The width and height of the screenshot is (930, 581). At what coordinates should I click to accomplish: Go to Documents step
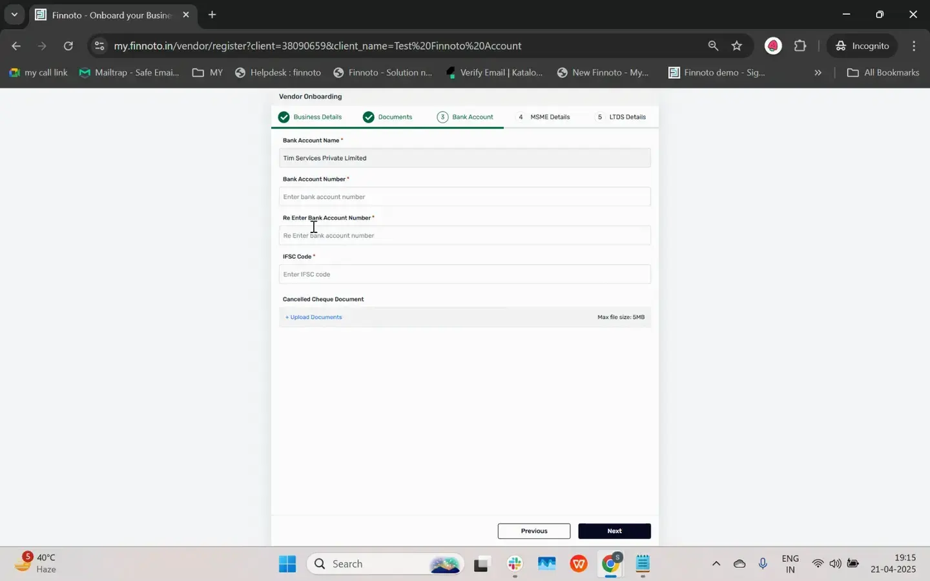(387, 117)
